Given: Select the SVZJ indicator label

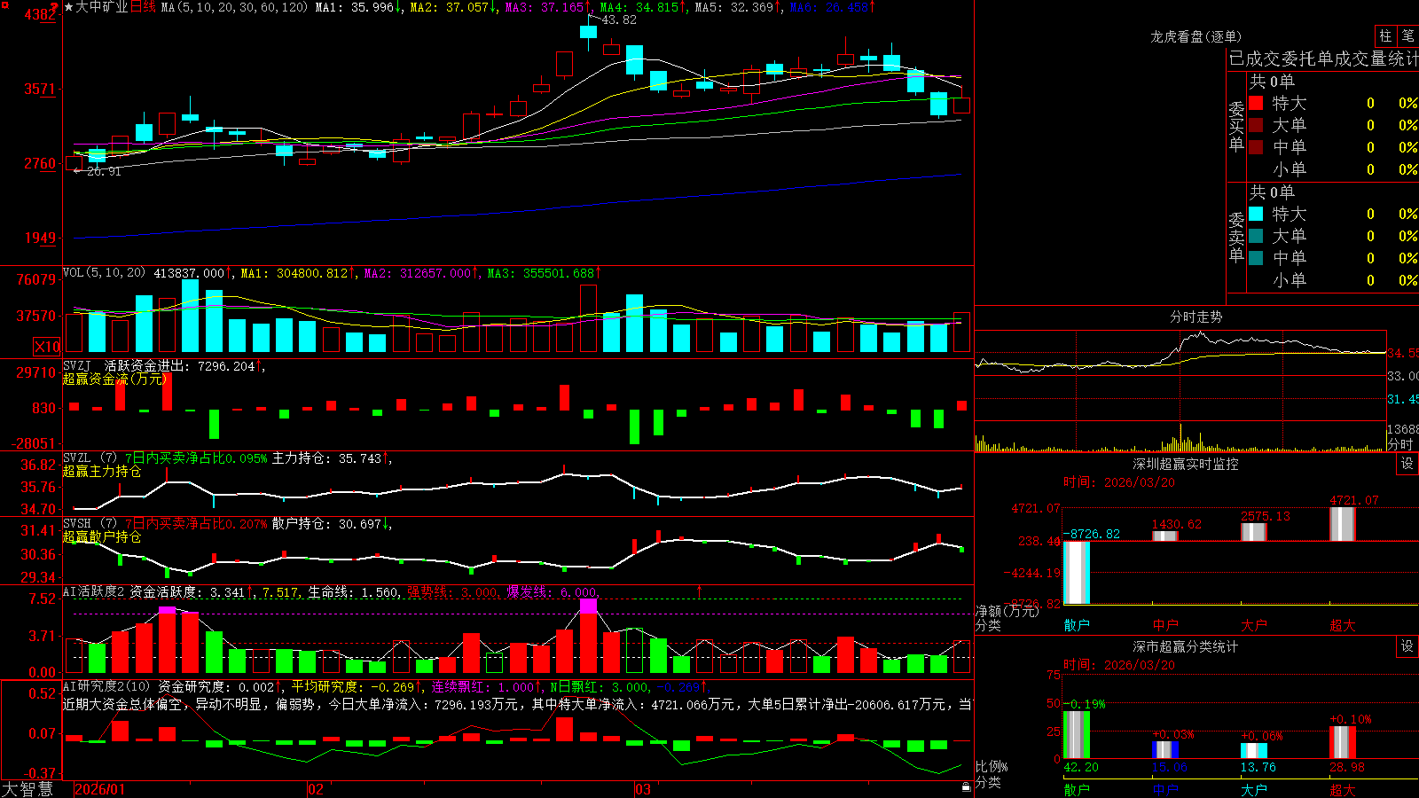Looking at the screenshot, I should coord(77,365).
